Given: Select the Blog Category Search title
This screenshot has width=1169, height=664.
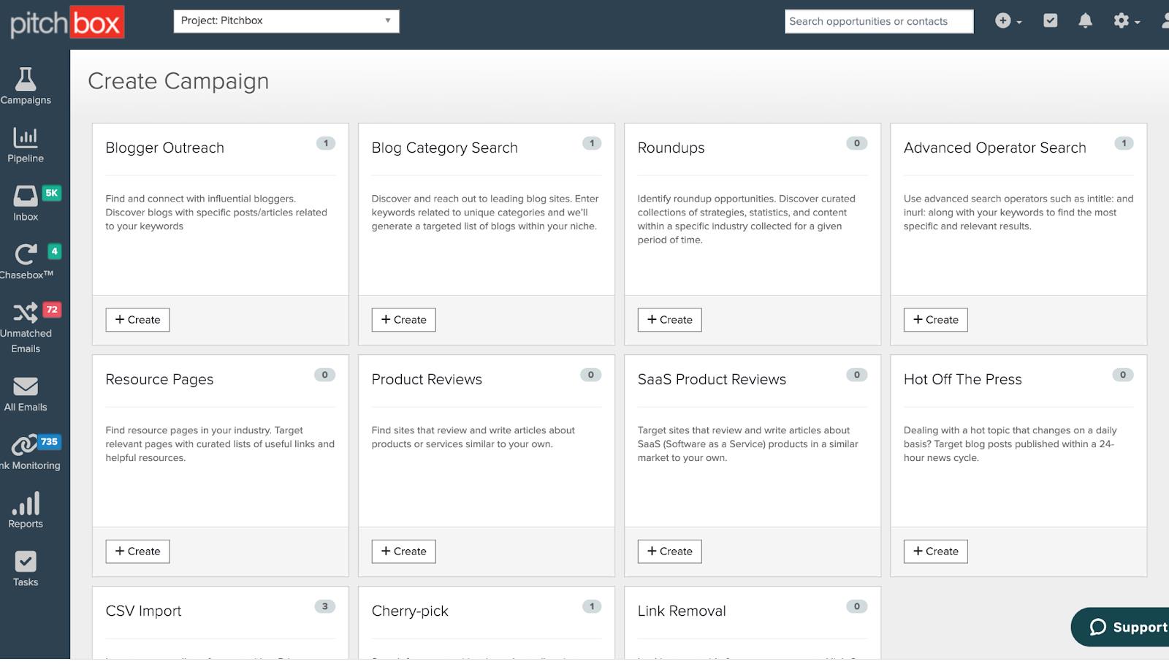Looking at the screenshot, I should 444,148.
